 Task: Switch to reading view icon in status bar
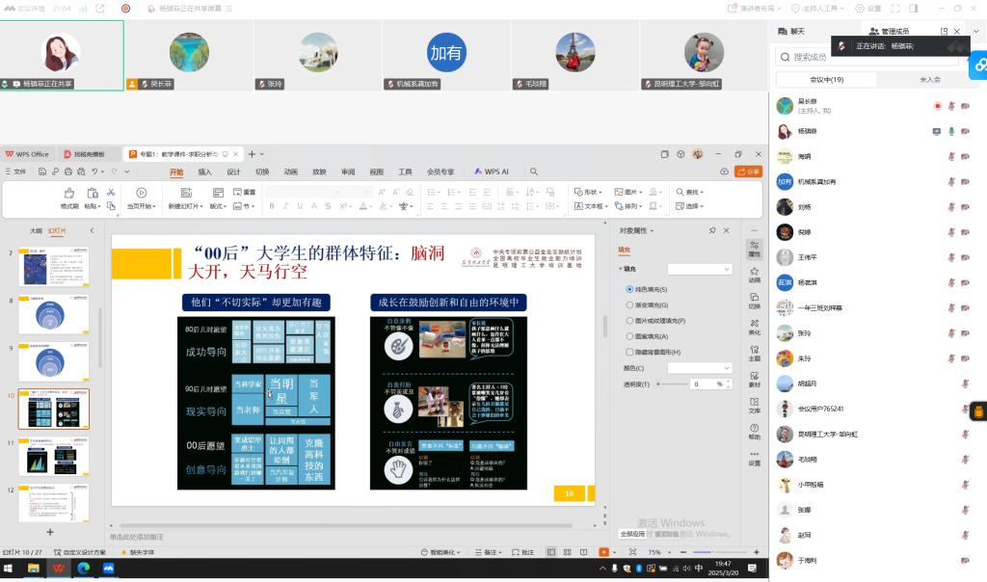coord(583,552)
